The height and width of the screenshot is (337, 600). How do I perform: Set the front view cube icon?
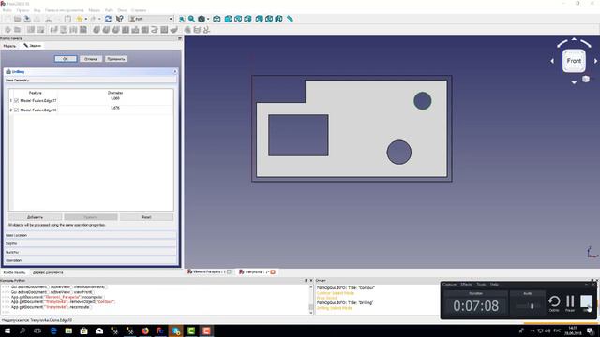click(229, 19)
